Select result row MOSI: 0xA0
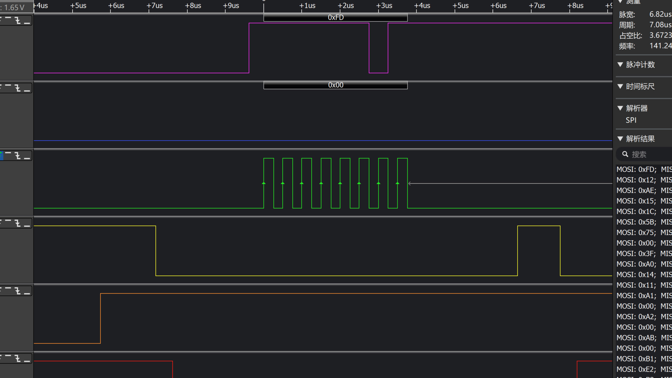Screen dimensions: 672x378 click(x=644, y=264)
